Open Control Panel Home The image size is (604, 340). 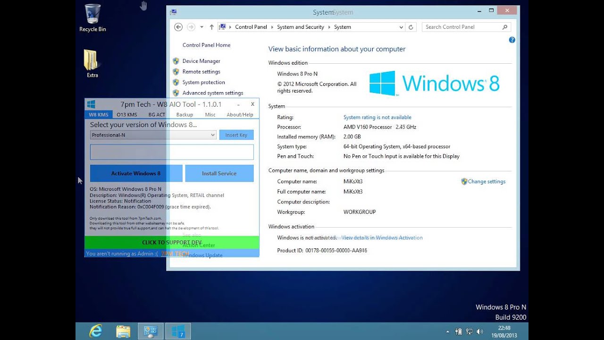[x=206, y=45]
